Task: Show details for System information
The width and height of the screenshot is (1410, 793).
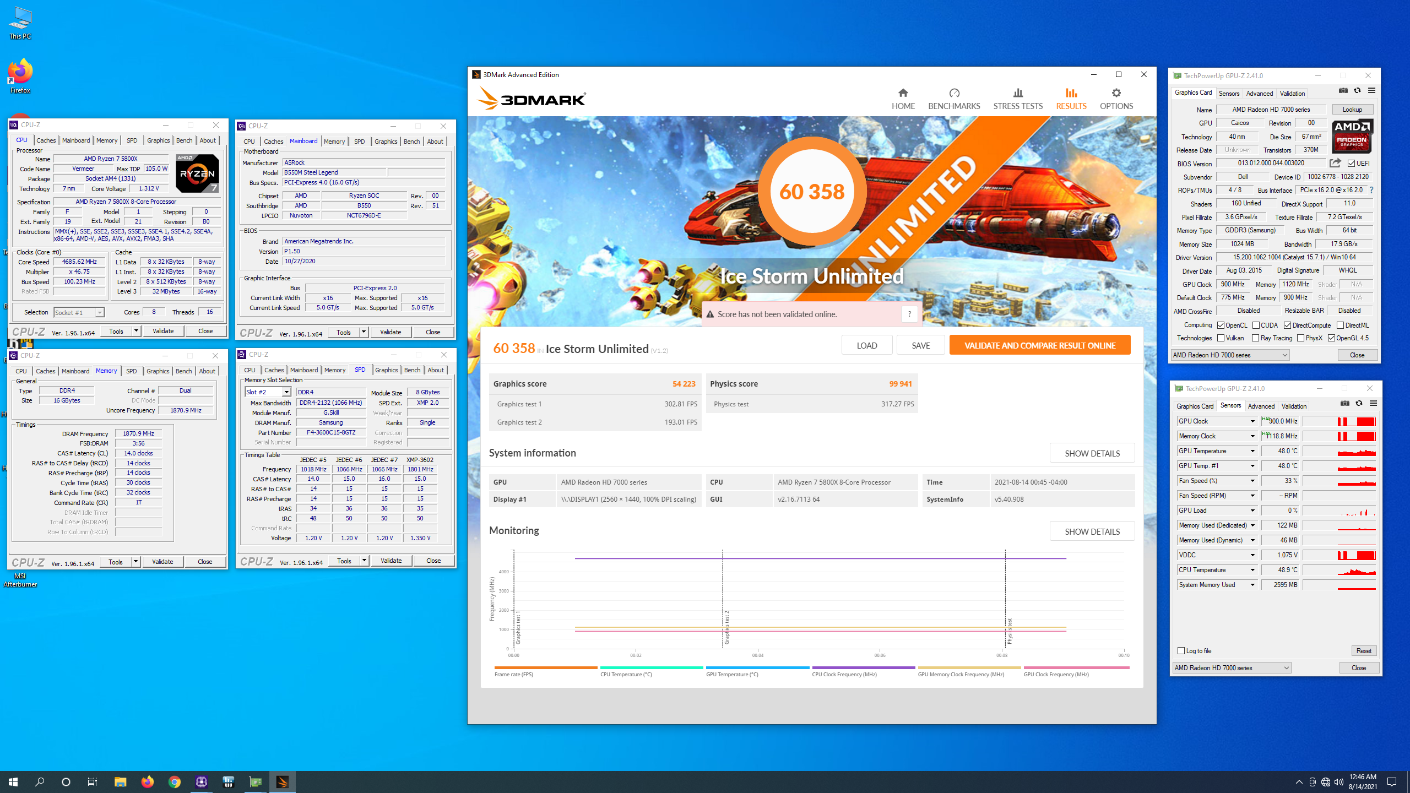Action: click(x=1092, y=453)
